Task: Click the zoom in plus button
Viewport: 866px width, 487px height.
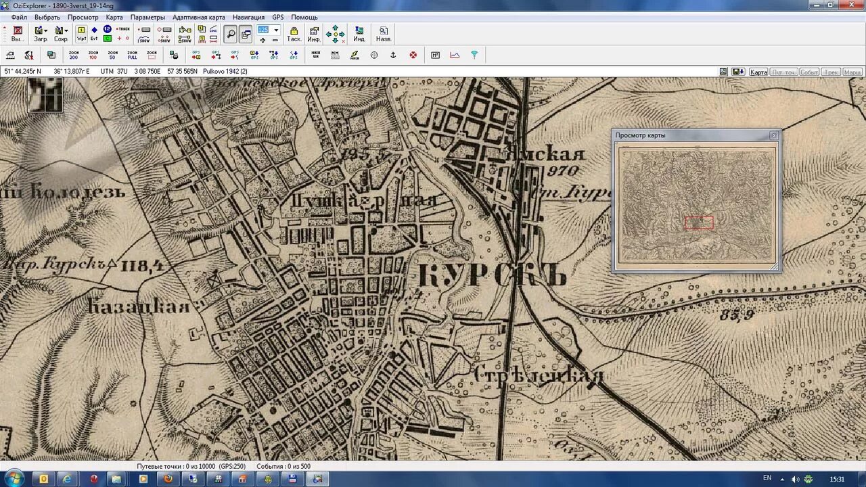Action: pyautogui.click(x=263, y=41)
